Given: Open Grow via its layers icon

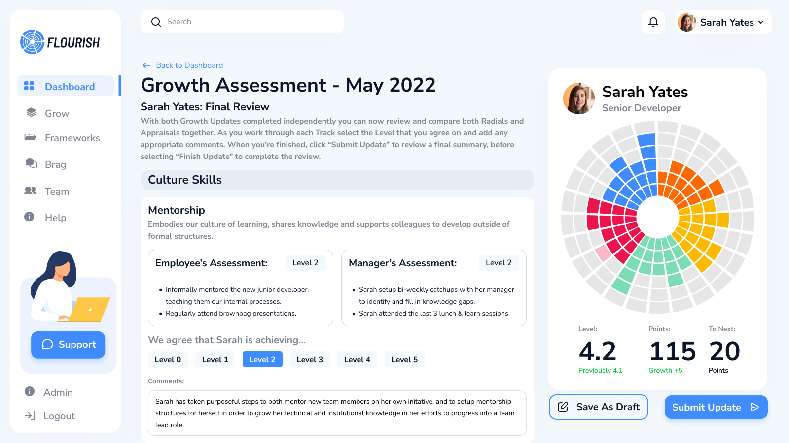Looking at the screenshot, I should pos(31,113).
